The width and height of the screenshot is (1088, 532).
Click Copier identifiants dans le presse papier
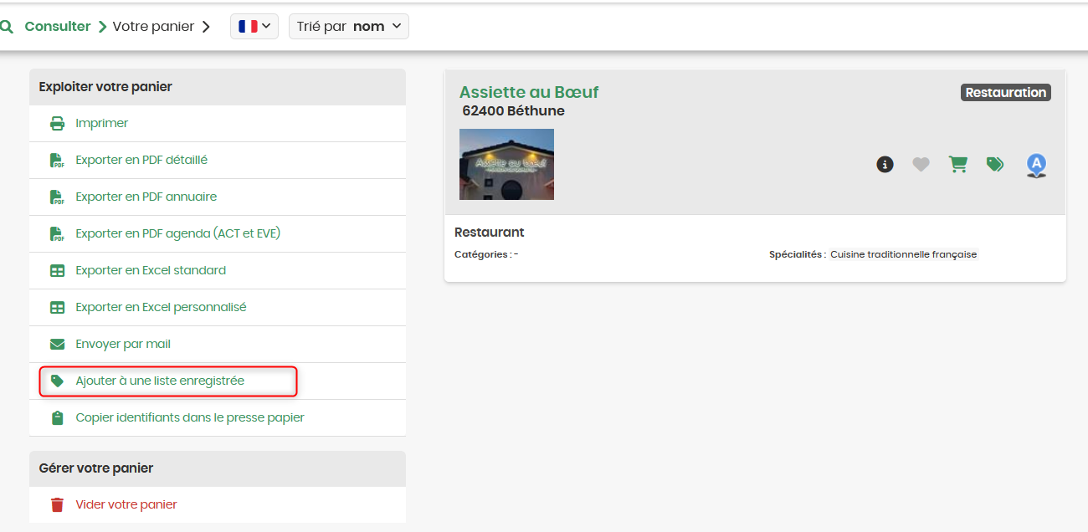[x=190, y=417]
